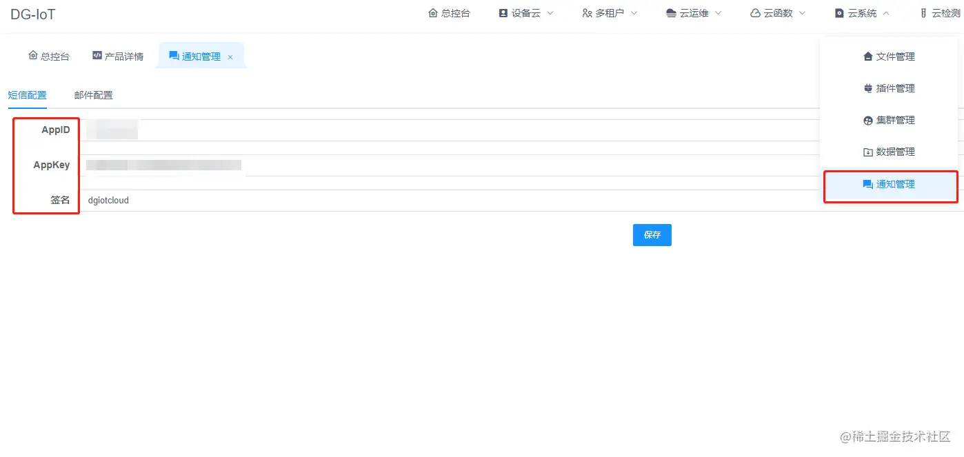Select 集群管理 from the dropdown menu
This screenshot has height=457, width=964.
889,120
